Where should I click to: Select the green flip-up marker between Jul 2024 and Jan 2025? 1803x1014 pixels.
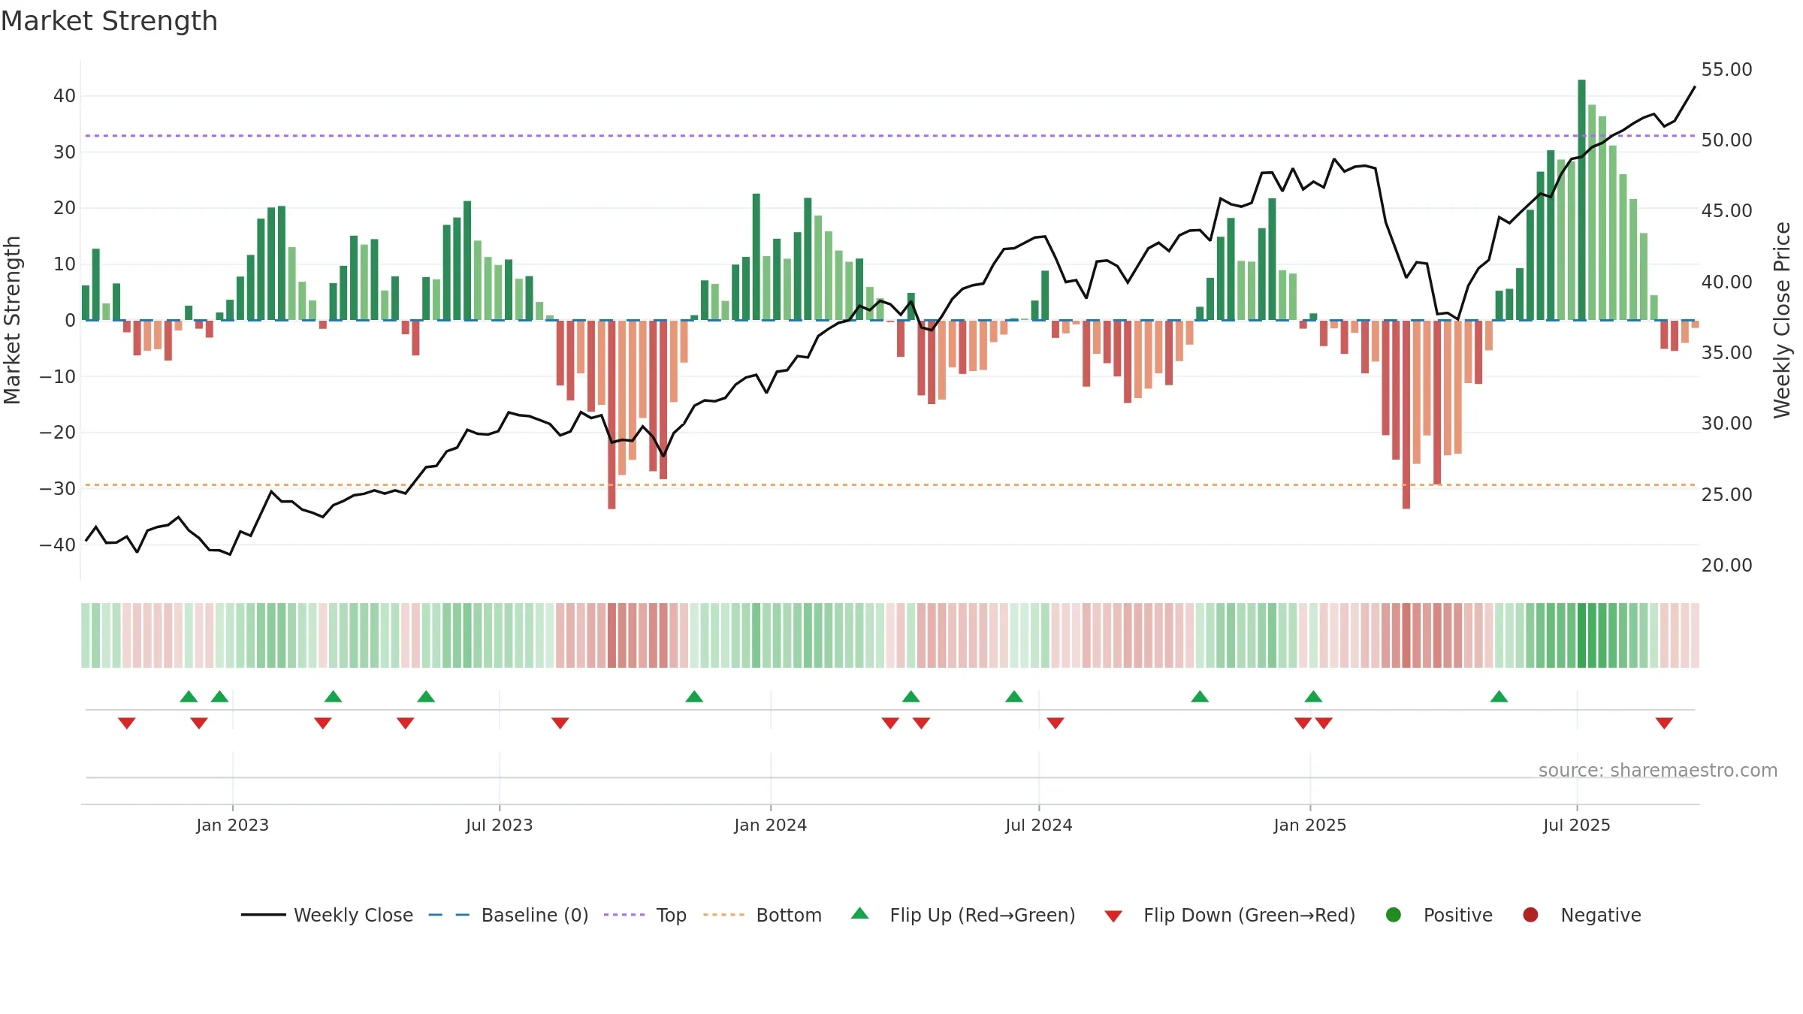pyautogui.click(x=1200, y=696)
